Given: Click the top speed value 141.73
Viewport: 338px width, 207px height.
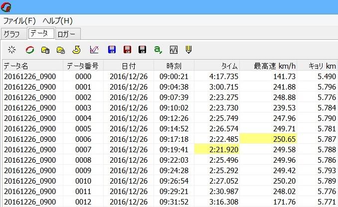Looking at the screenshot, I should click(284, 77).
